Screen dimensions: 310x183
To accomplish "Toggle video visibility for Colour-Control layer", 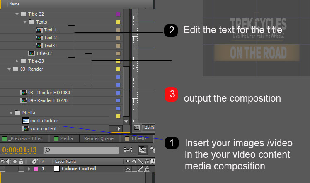I will coord(2,169).
